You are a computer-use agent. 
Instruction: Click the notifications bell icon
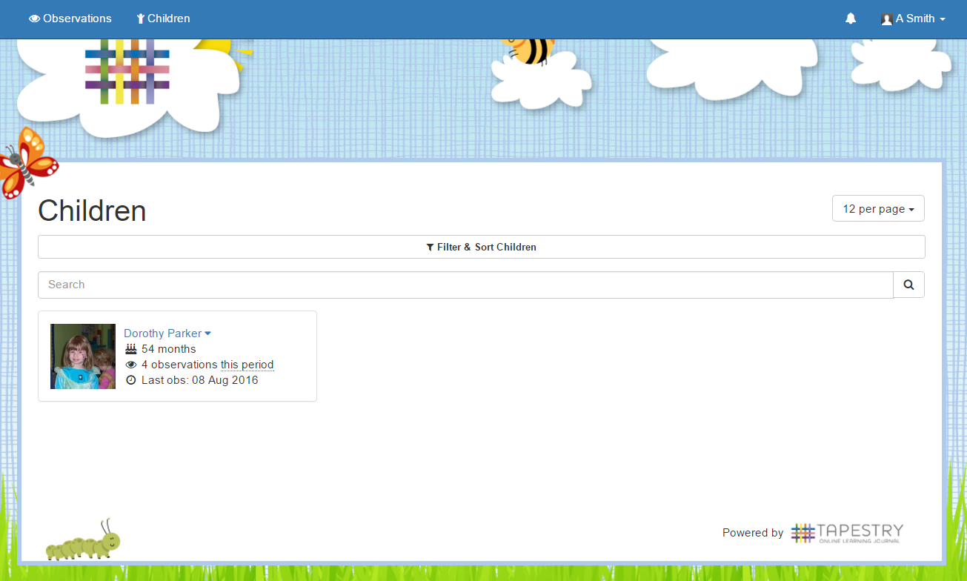click(851, 19)
